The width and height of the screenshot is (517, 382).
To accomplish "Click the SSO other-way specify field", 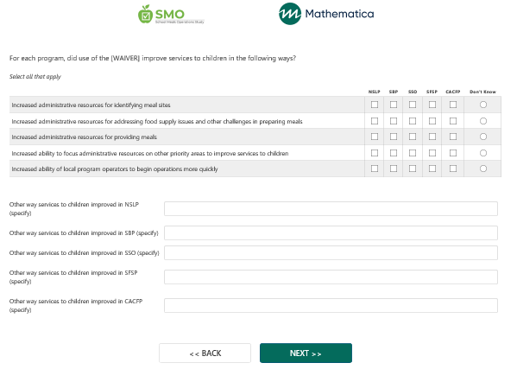I will (x=331, y=253).
